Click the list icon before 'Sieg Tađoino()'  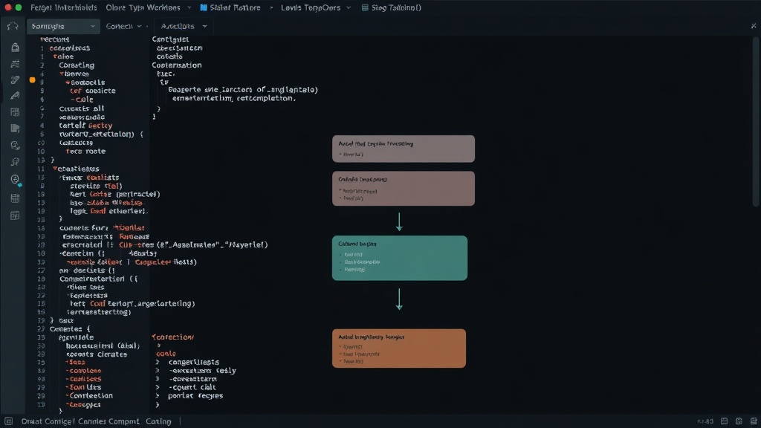365,7
